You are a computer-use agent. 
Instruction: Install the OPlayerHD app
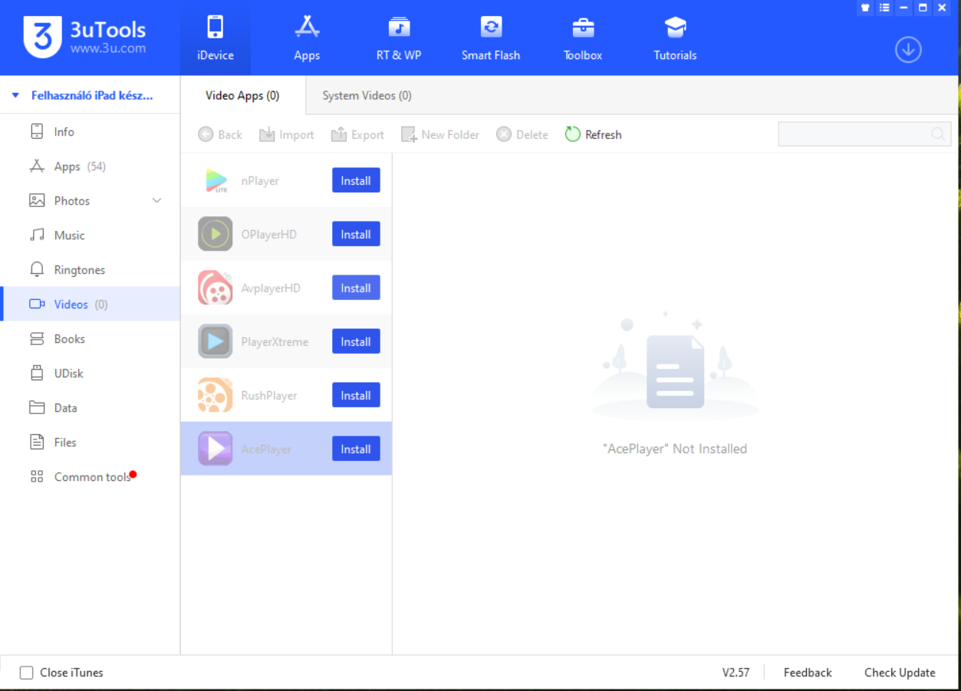[356, 235]
